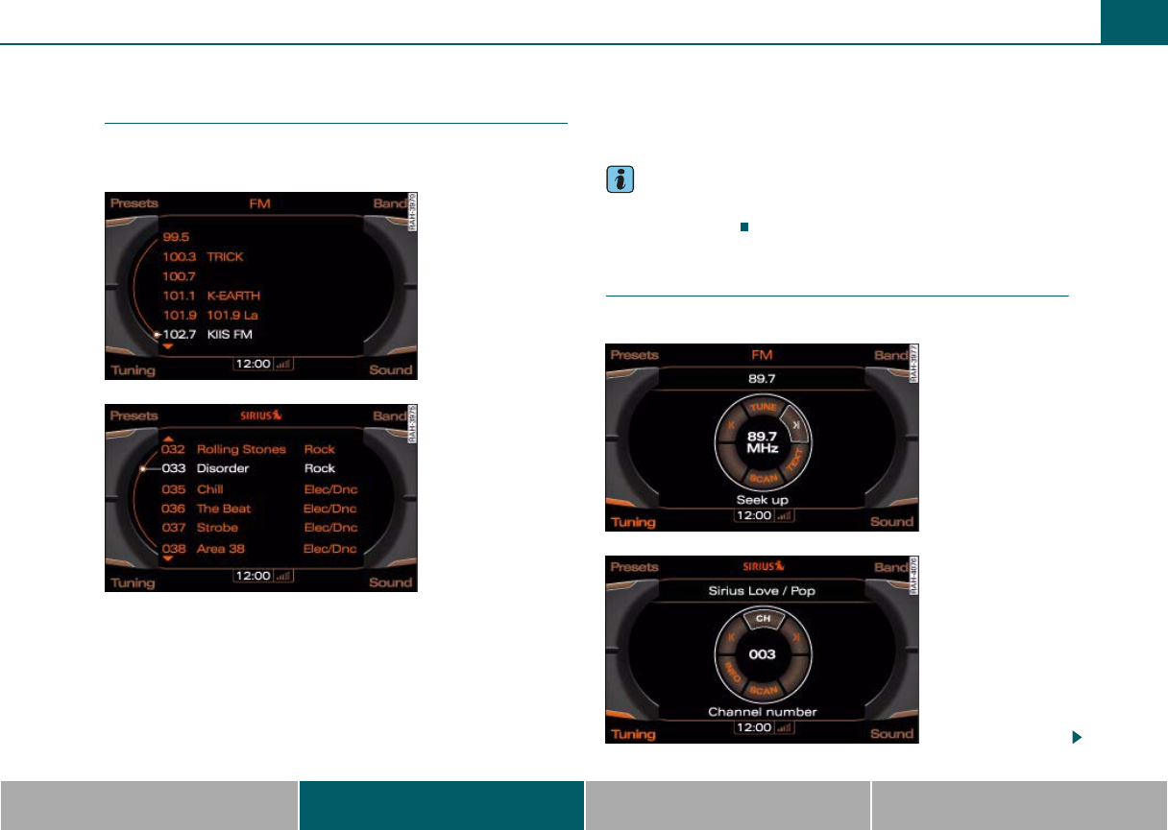Viewport: 1168px width, 830px height.
Task: Open Band on the Sirius channel list screen
Action: pyautogui.click(x=392, y=415)
